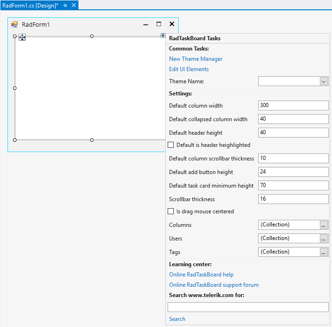The height and width of the screenshot is (327, 332).
Task: Open the Theme Name dropdown
Action: click(324, 81)
